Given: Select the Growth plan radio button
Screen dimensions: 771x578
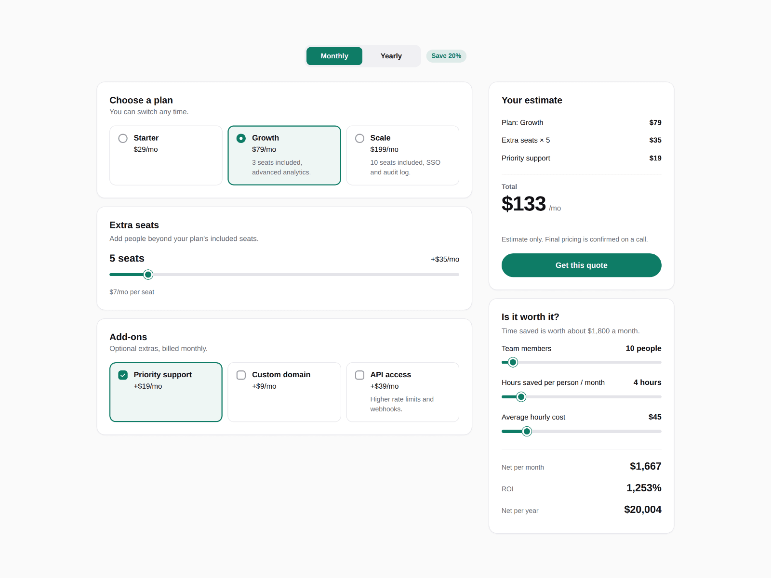Looking at the screenshot, I should (x=241, y=138).
